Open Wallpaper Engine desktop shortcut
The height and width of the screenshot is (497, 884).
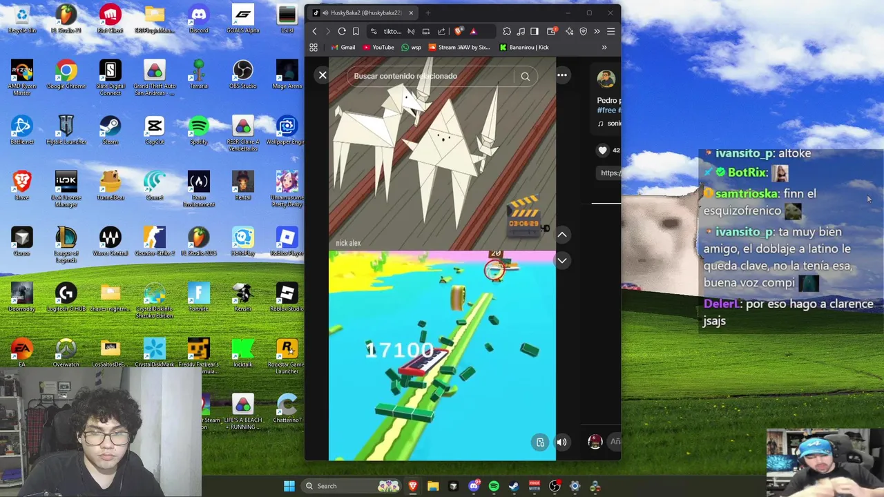tap(287, 131)
